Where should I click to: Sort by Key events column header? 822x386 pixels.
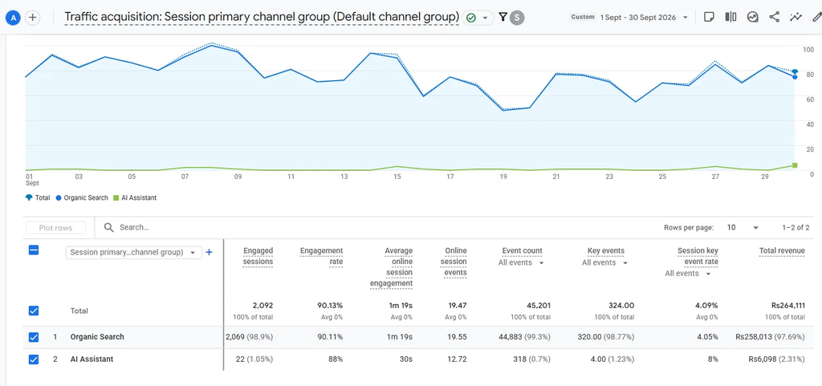tap(606, 251)
